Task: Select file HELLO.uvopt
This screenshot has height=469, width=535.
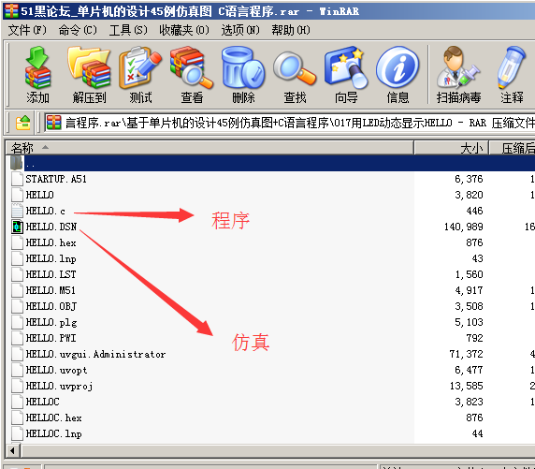Action: [x=57, y=371]
